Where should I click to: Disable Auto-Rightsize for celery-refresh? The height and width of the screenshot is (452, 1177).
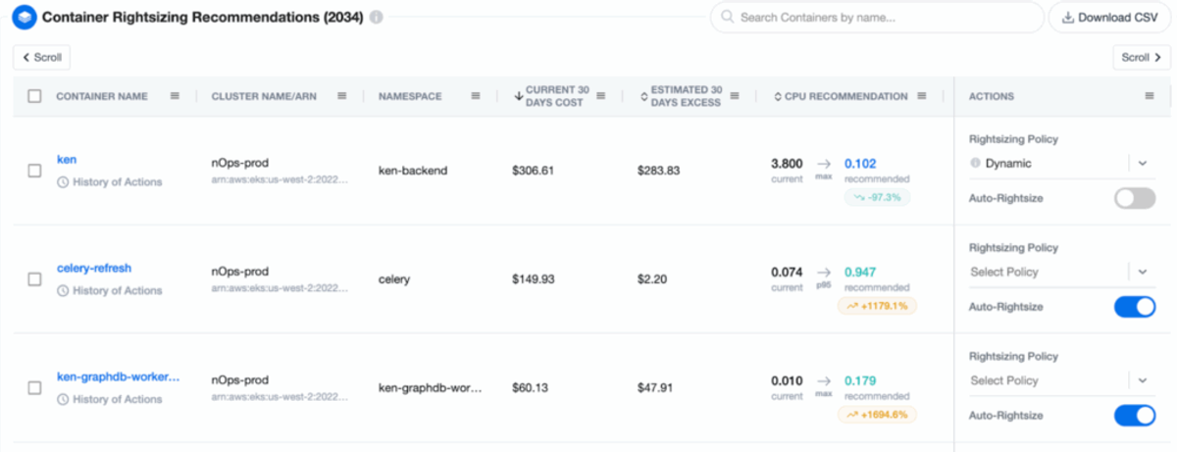click(1135, 307)
